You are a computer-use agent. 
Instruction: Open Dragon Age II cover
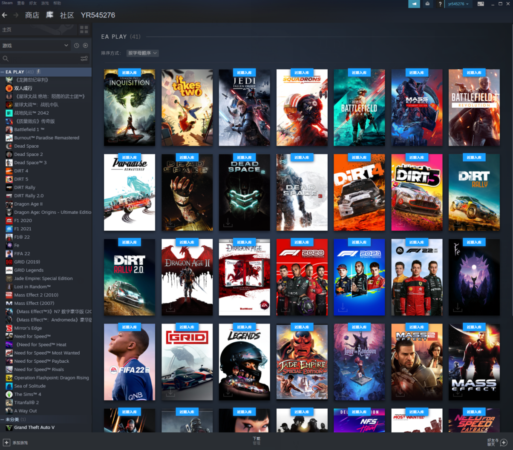(187, 277)
